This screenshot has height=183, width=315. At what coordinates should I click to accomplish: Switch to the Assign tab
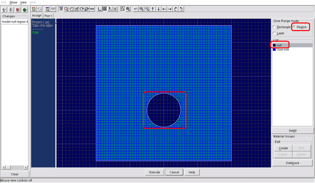(37, 16)
